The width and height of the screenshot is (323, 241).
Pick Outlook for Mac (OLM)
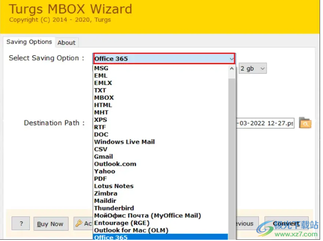point(161,230)
